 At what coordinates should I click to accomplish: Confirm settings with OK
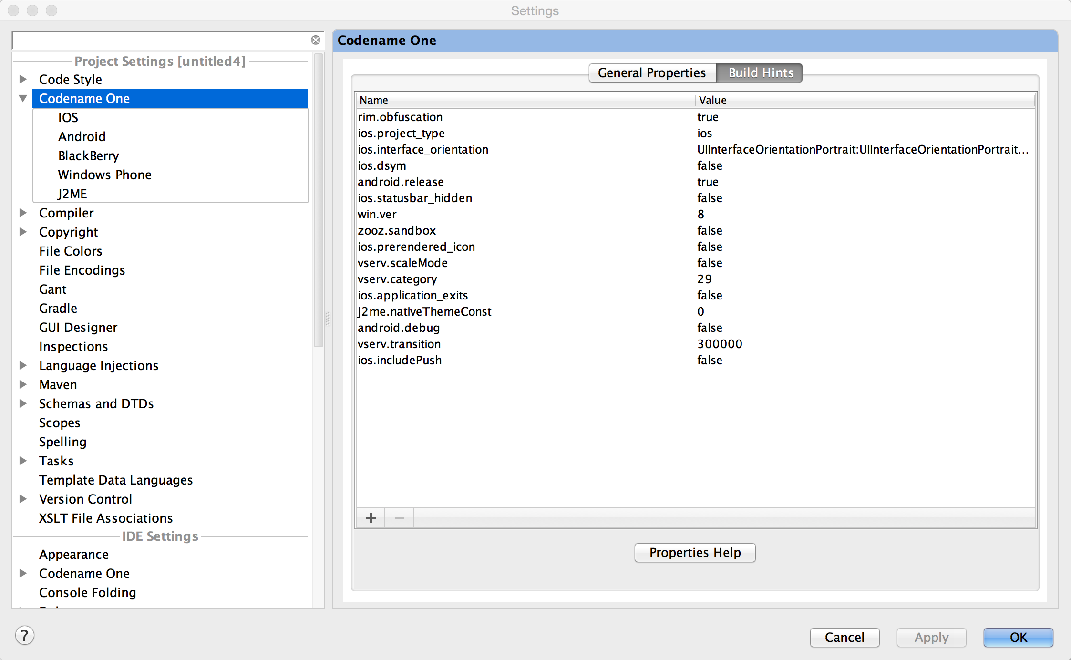pos(1019,638)
